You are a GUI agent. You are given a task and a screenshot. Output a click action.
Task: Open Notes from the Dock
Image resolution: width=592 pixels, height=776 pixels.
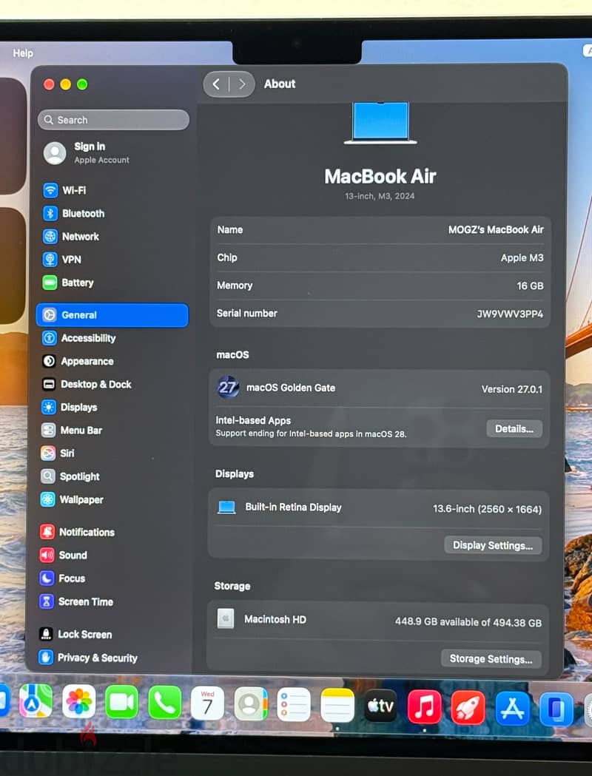tap(337, 705)
